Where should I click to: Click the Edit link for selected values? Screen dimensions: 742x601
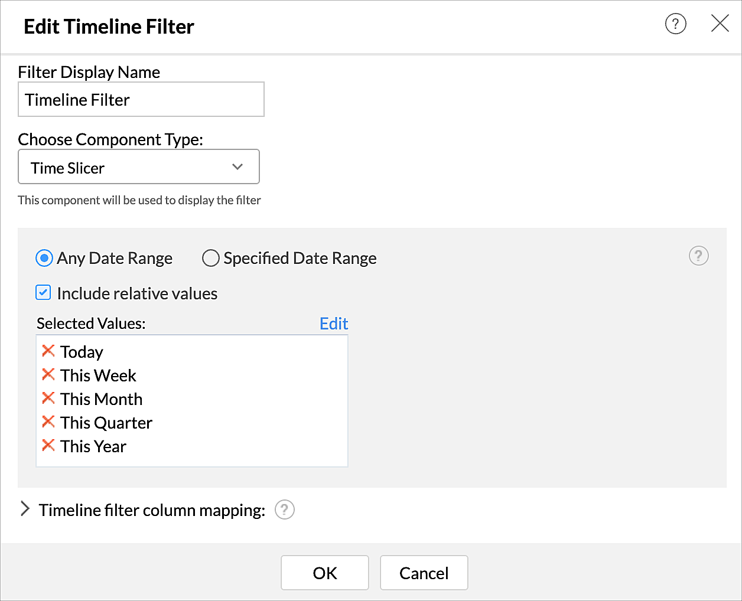334,324
